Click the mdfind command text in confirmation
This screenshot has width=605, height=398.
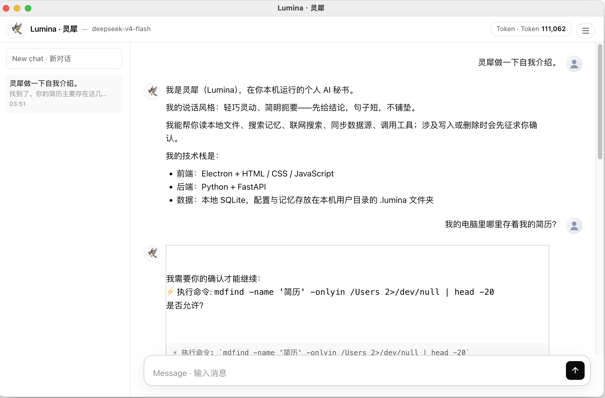[x=354, y=292]
